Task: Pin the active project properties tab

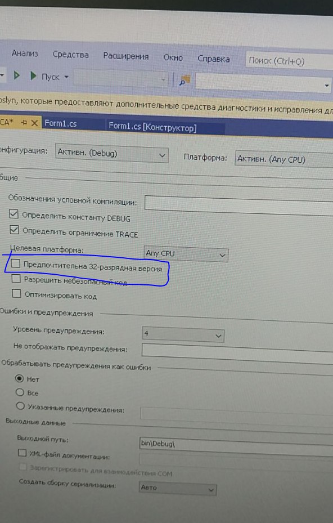Action: coord(24,123)
